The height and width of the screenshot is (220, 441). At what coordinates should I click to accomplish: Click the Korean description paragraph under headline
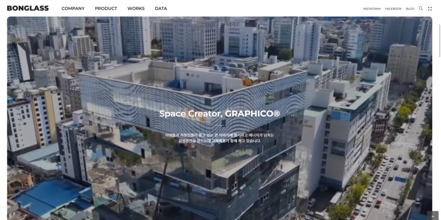(220, 138)
